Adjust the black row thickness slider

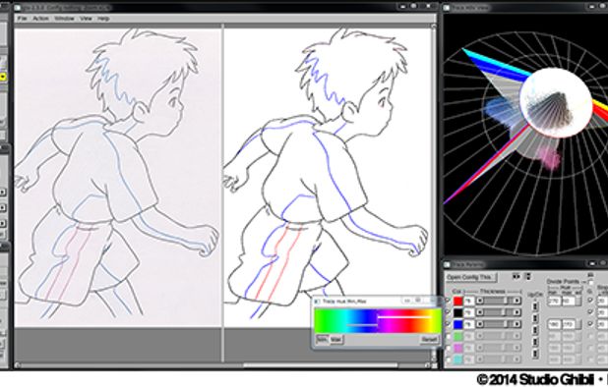coord(499,312)
